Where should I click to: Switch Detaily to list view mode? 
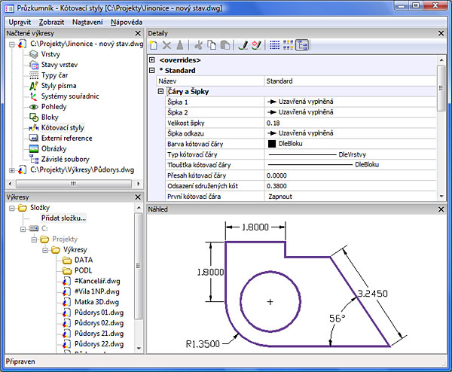click(x=275, y=45)
